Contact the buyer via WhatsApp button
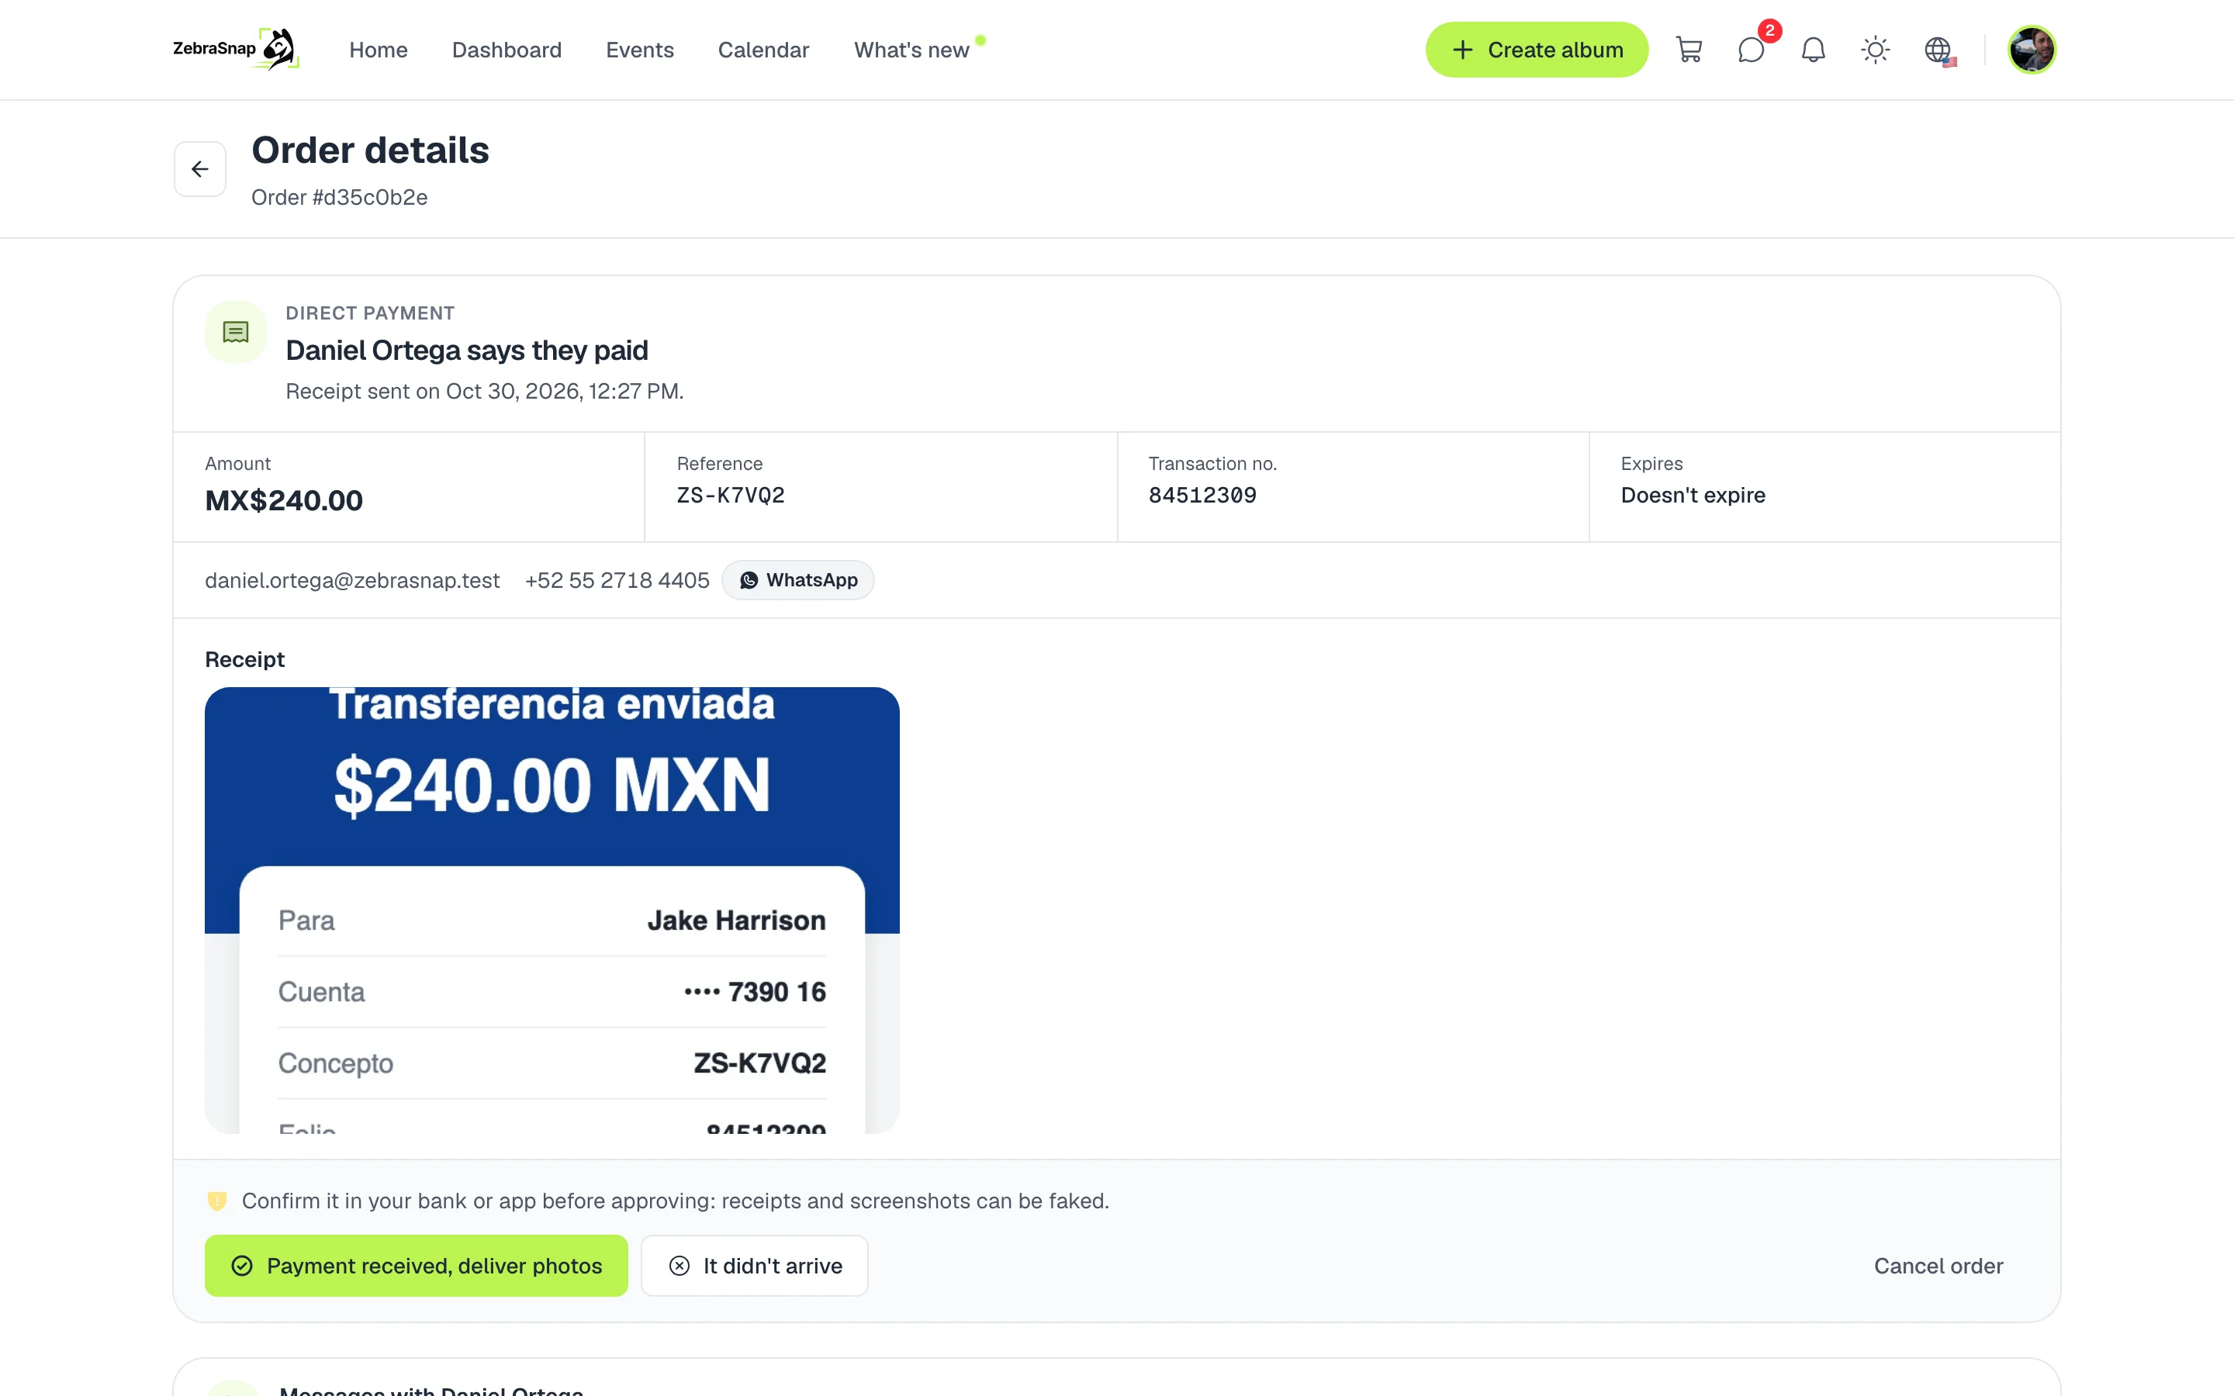The width and height of the screenshot is (2234, 1396). tap(797, 580)
